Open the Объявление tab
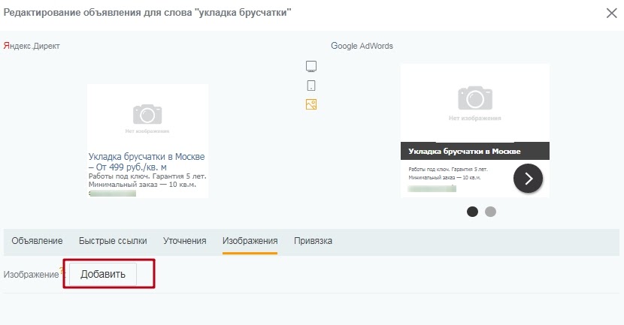624x325 pixels. click(x=37, y=241)
